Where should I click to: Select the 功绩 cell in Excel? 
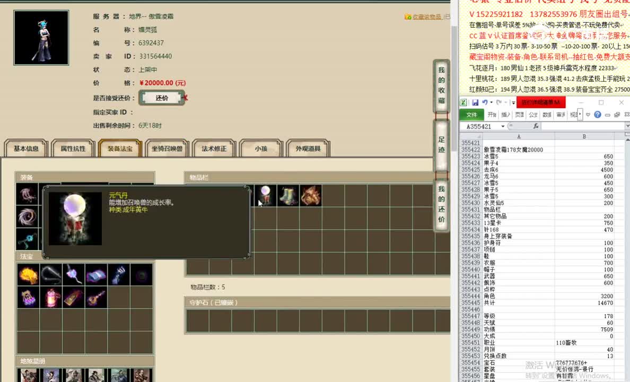coord(519,329)
